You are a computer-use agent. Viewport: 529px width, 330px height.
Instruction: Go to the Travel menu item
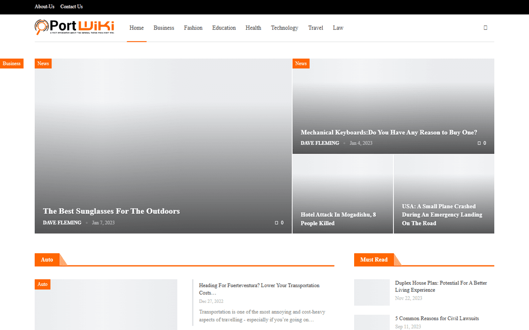(x=316, y=28)
